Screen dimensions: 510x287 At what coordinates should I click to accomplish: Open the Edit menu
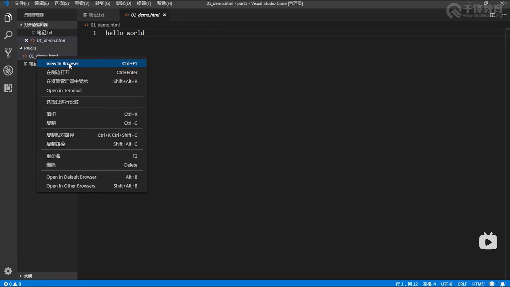(x=41, y=3)
